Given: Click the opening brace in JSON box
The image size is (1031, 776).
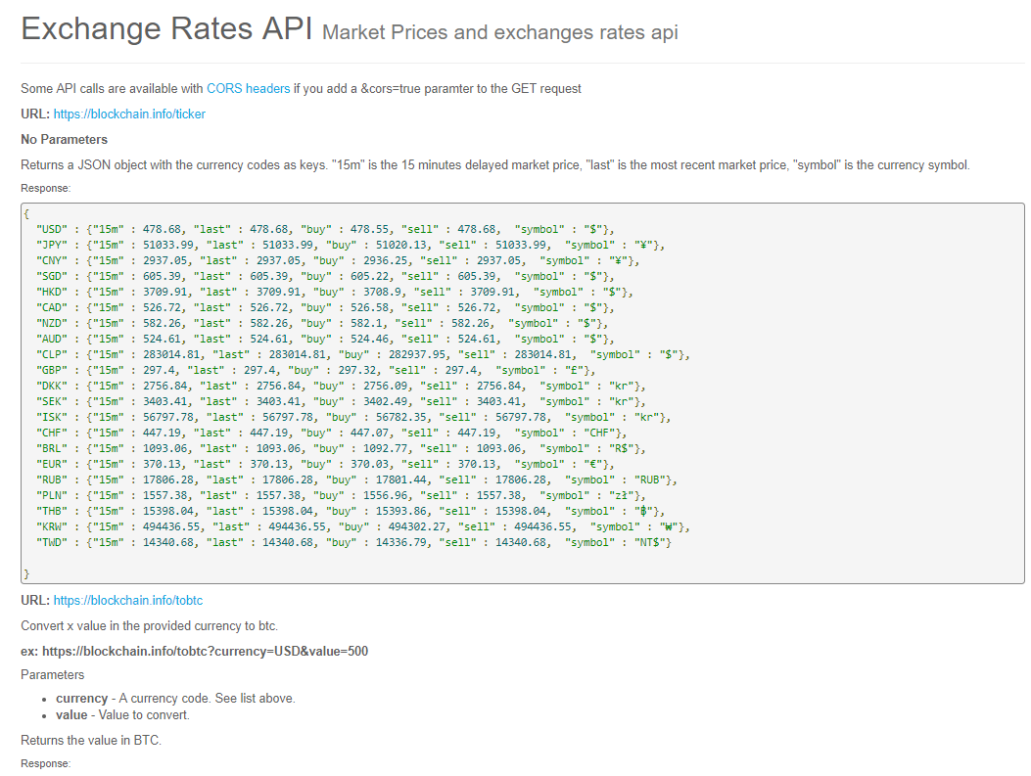Looking at the screenshot, I should pos(26,213).
